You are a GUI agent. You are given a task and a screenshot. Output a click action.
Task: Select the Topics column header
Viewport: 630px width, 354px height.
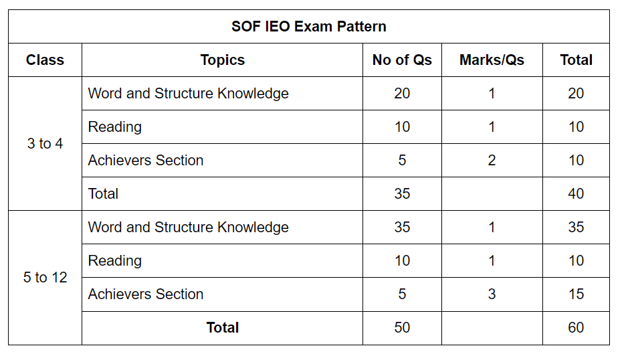[x=222, y=60]
